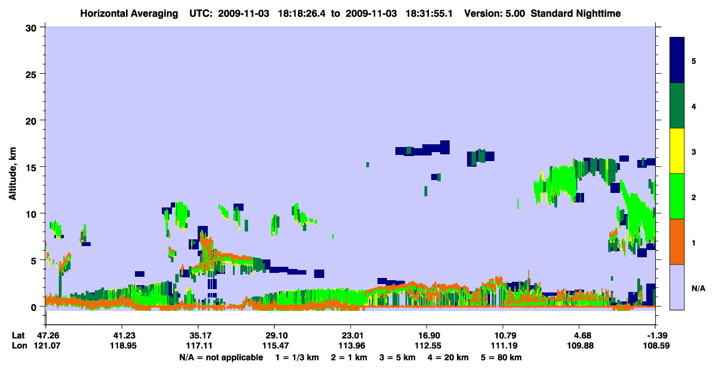728x373 pixels.
Task: Click the lavender N/A colorbar segment
Action: click(x=677, y=286)
